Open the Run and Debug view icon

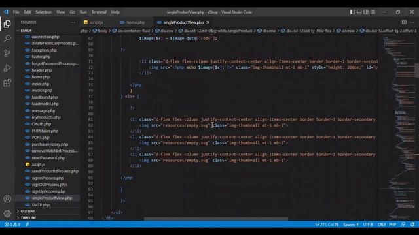point(7,68)
